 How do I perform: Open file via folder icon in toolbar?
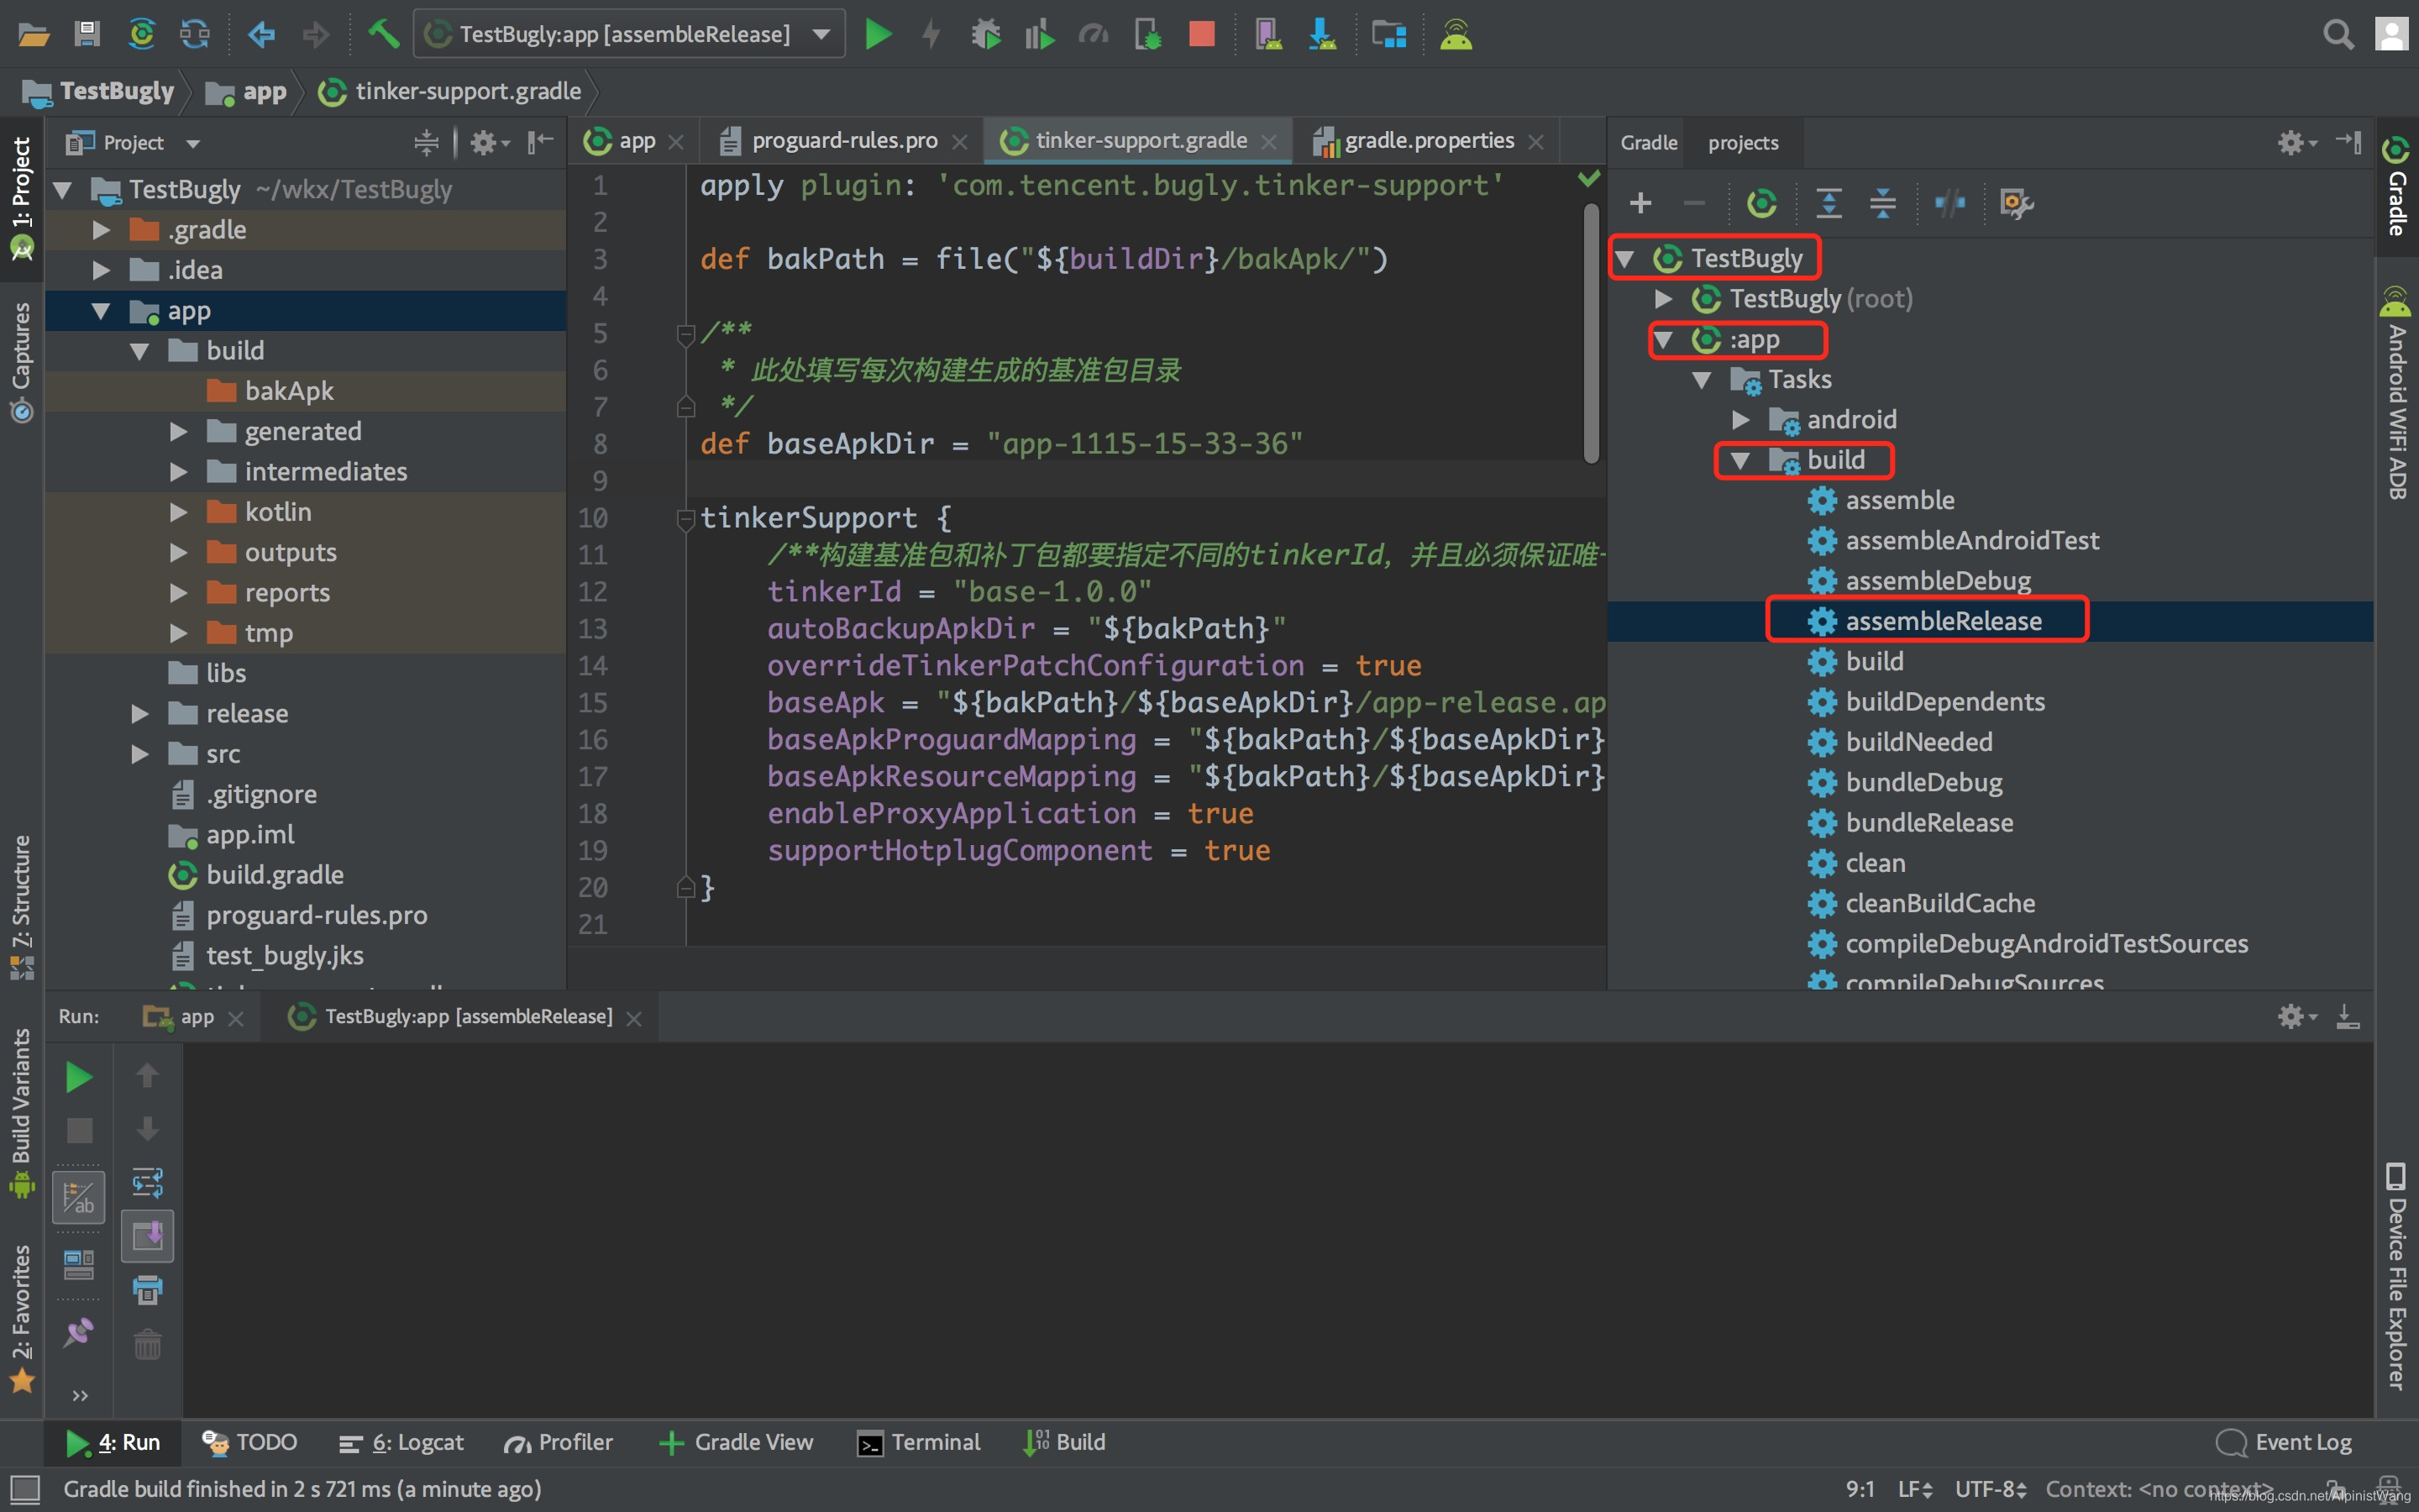[33, 35]
